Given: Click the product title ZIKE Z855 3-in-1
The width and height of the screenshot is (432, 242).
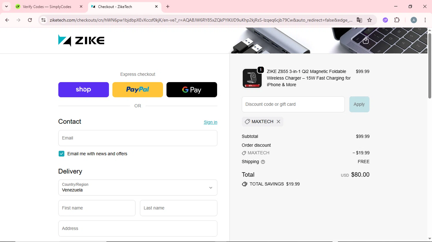Looking at the screenshot, I should coord(308,78).
